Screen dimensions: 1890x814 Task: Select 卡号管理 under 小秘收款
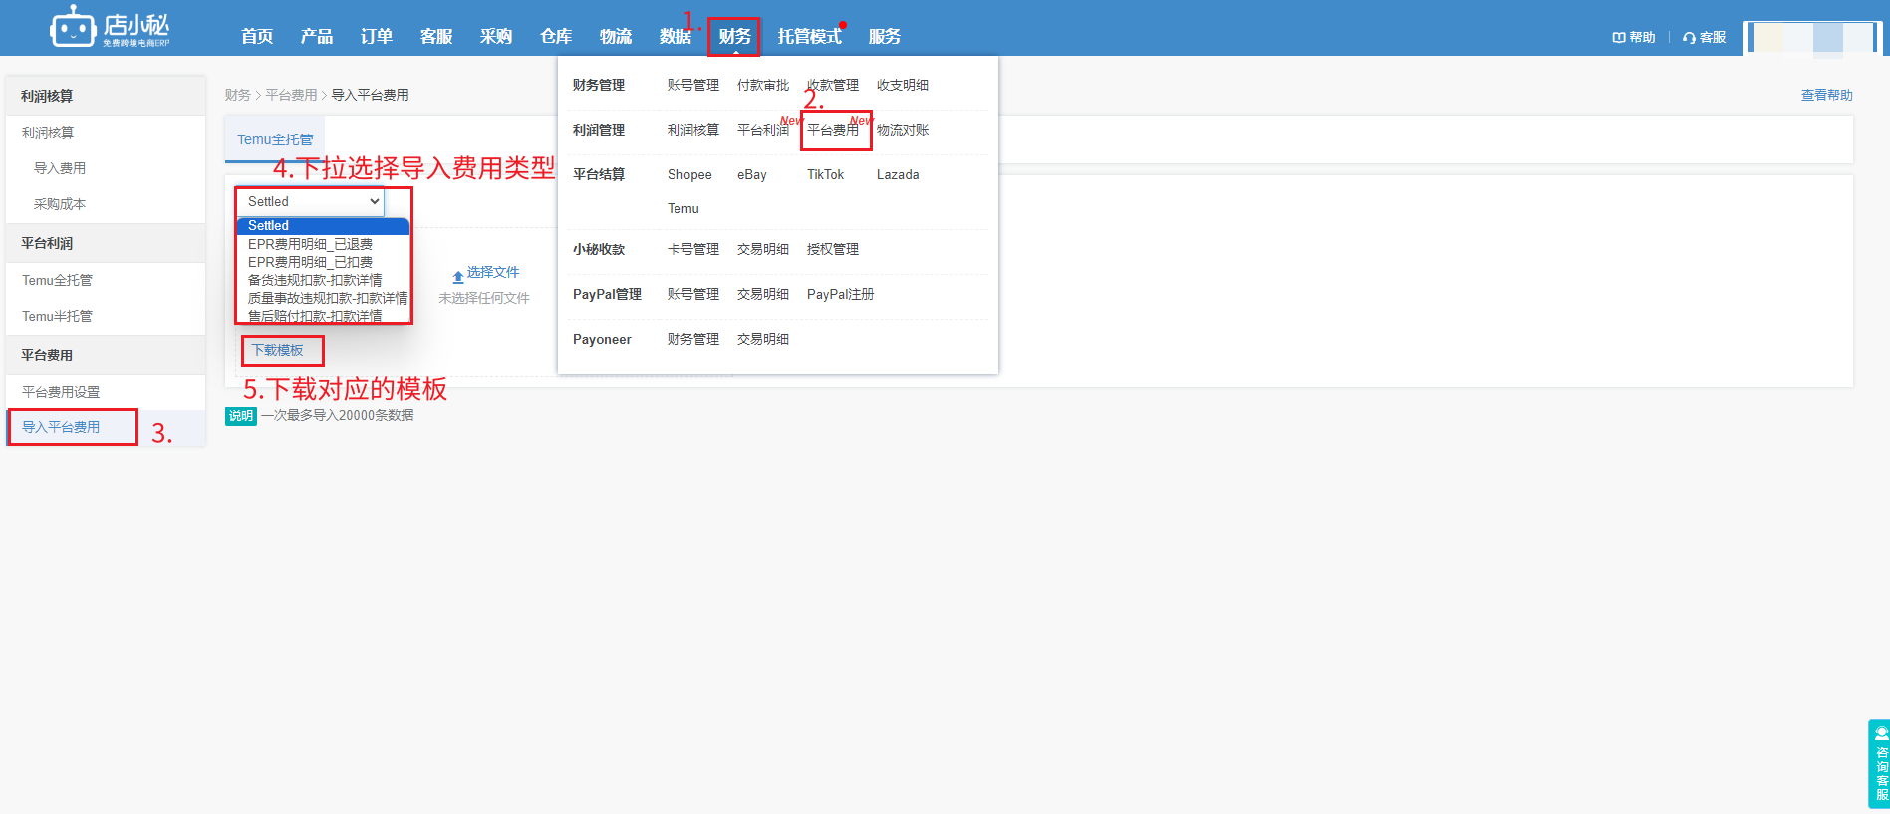pos(693,249)
